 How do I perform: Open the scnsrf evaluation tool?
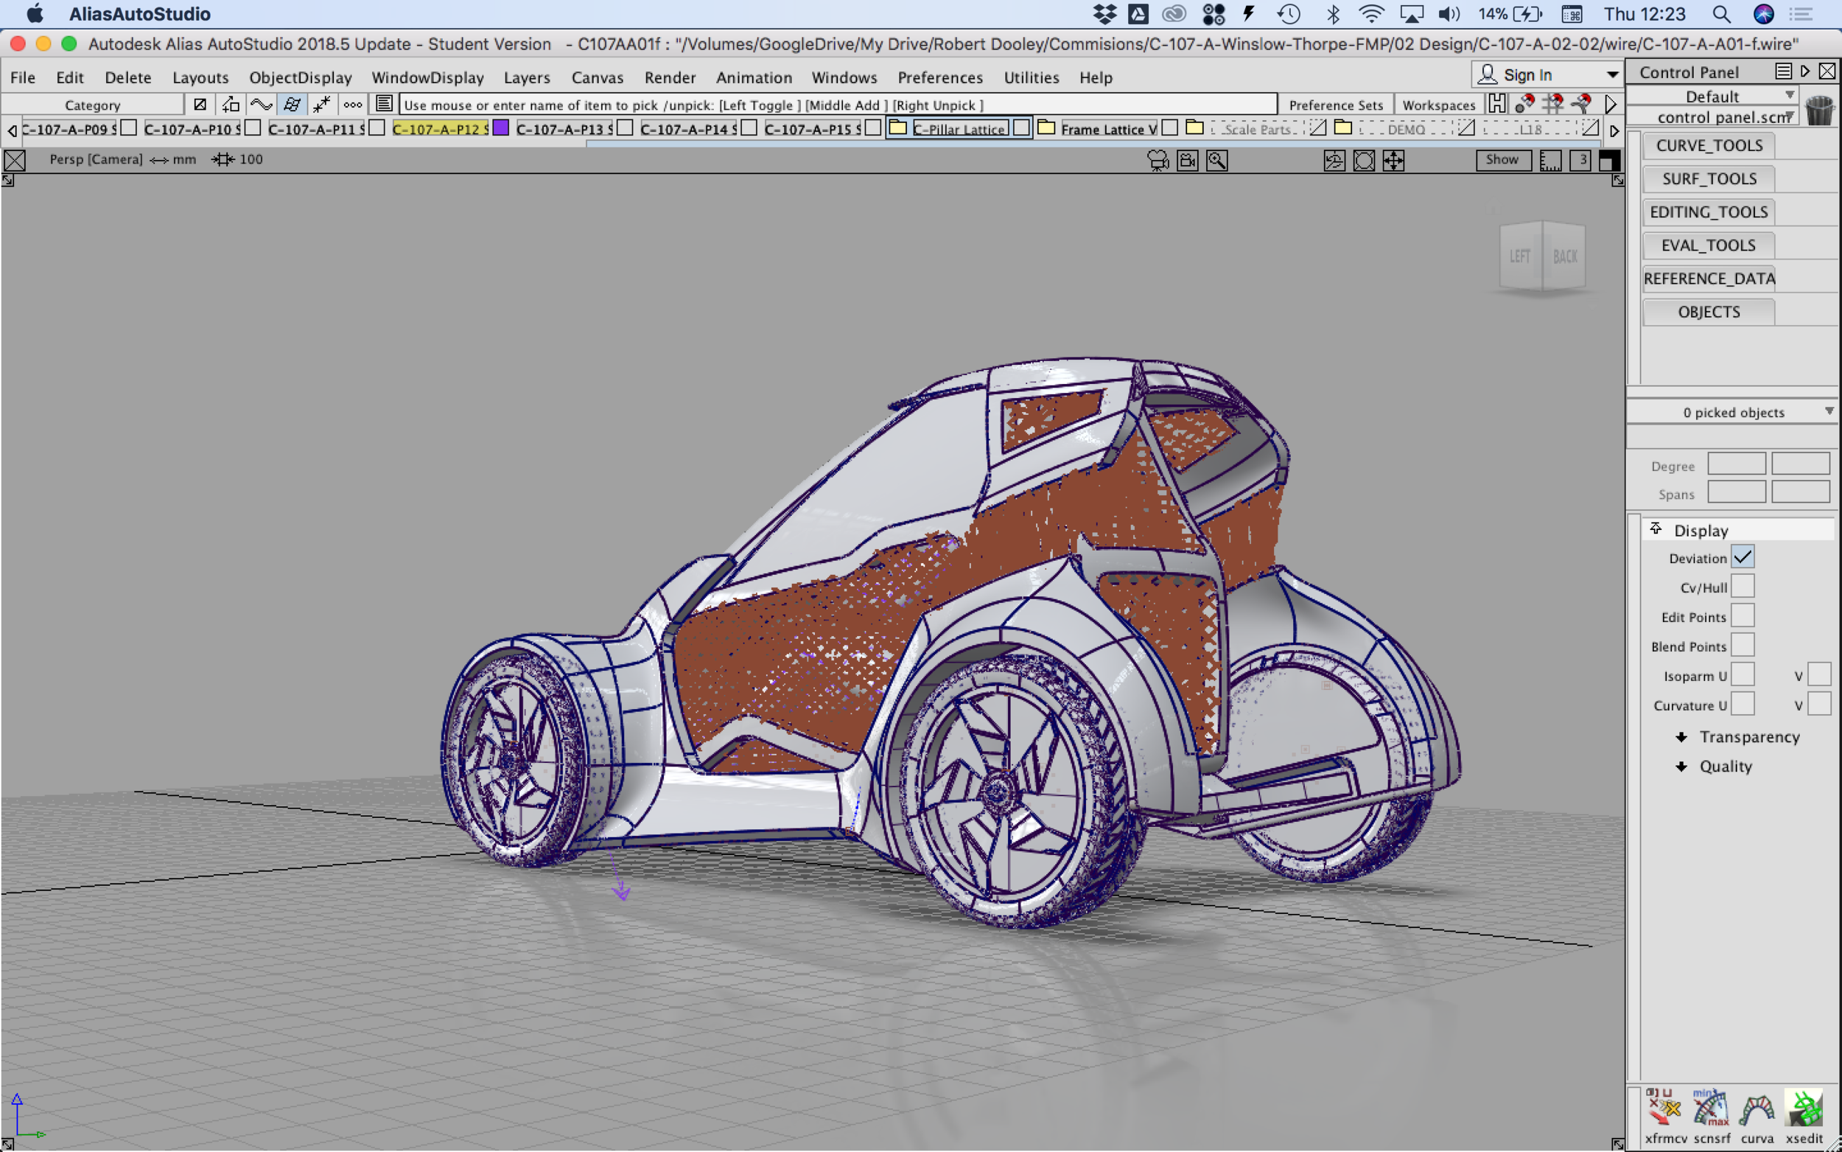pos(1709,1109)
